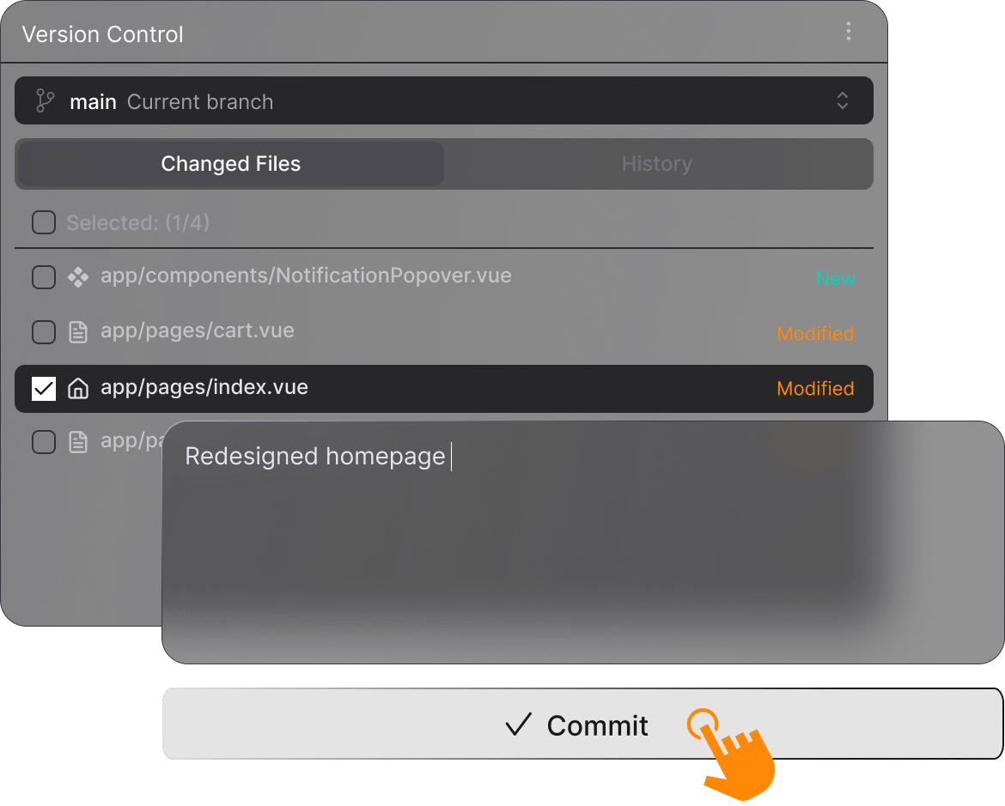Viewport: 1005px width, 806px height.
Task: Check the cart.vue file checkbox
Action: coord(43,332)
